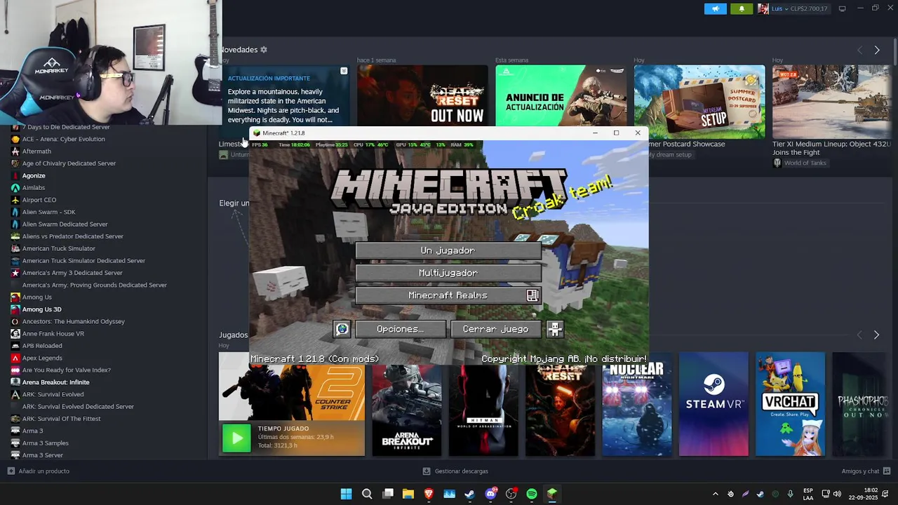The image size is (898, 505).
Task: Click the green play button for Counter-Strike 2
Action: click(x=236, y=439)
